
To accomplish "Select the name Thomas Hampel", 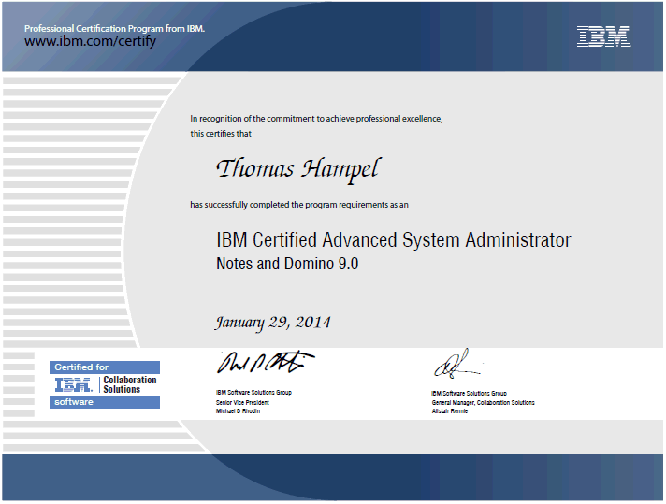I will [x=298, y=170].
